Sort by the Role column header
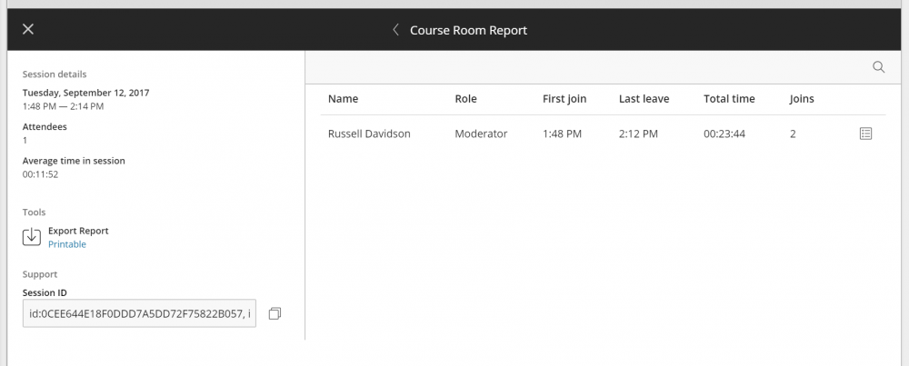Screen dimensions: 909x366 (465, 99)
